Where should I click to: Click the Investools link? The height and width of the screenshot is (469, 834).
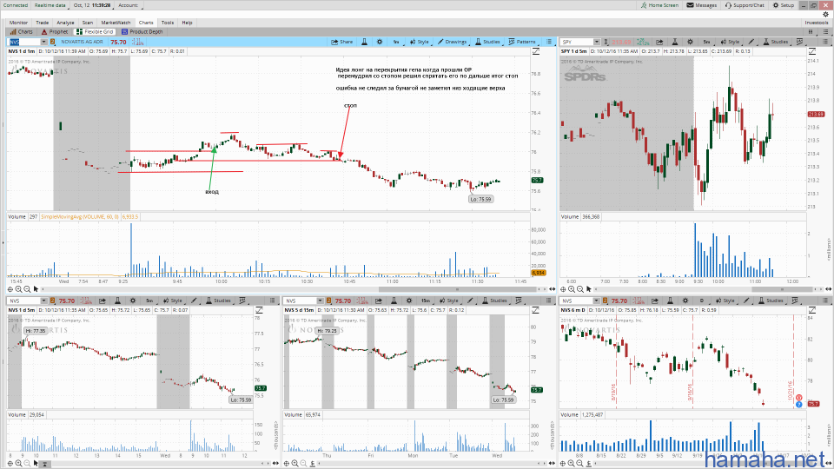(817, 23)
